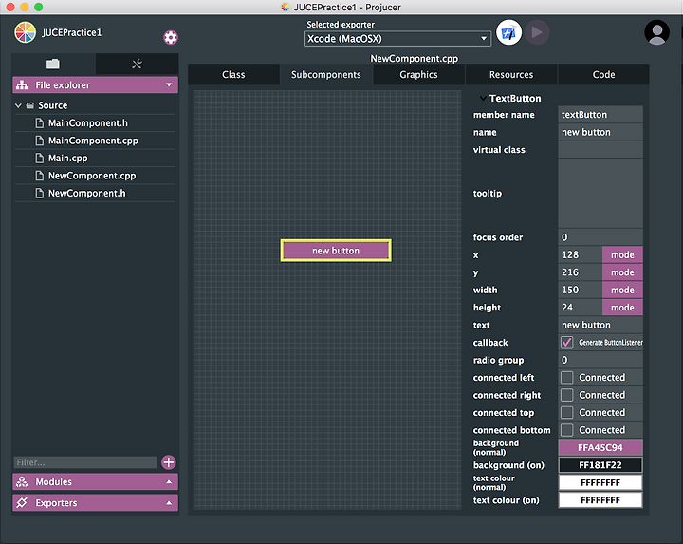Select the new button on canvas
Viewport: 683px width, 544px height.
[x=336, y=251]
